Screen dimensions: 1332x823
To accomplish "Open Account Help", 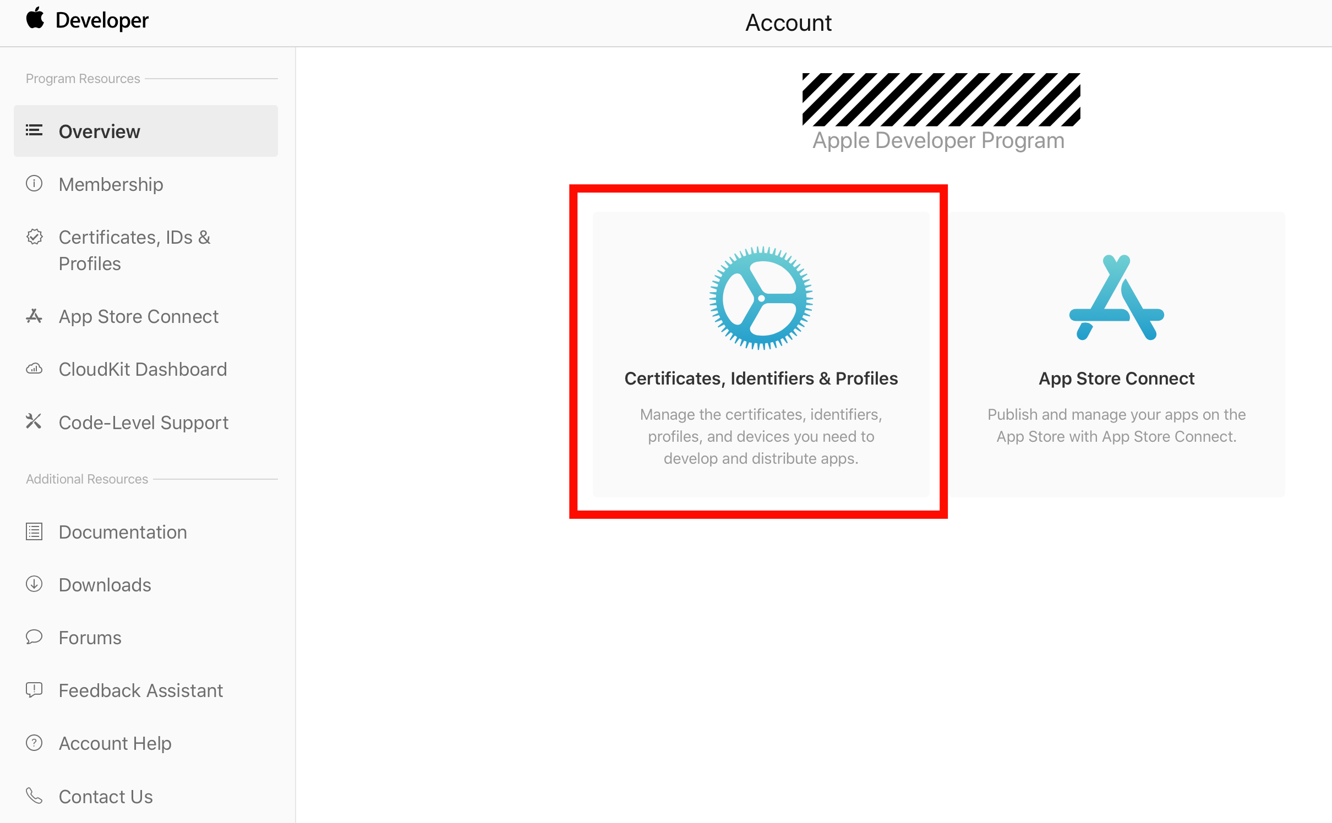I will [x=115, y=743].
